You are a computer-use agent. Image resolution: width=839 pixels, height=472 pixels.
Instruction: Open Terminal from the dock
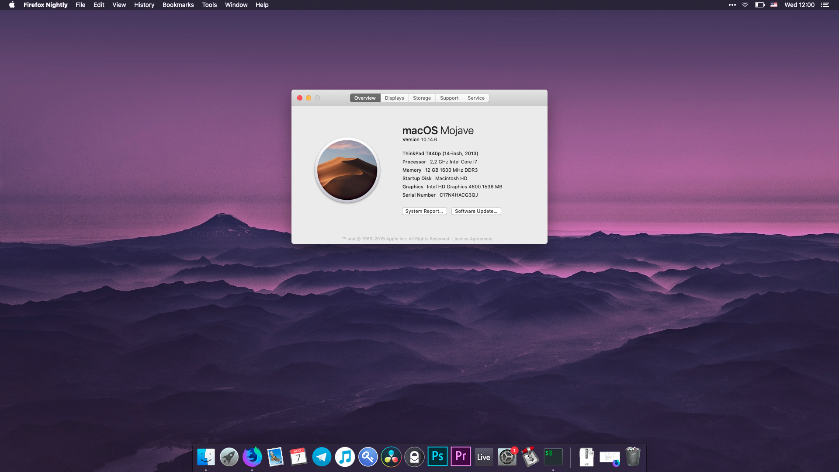(x=553, y=457)
